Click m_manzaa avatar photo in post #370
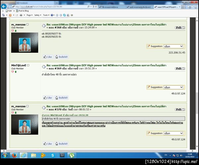The height and width of the screenshot is (165, 199). coord(25,125)
